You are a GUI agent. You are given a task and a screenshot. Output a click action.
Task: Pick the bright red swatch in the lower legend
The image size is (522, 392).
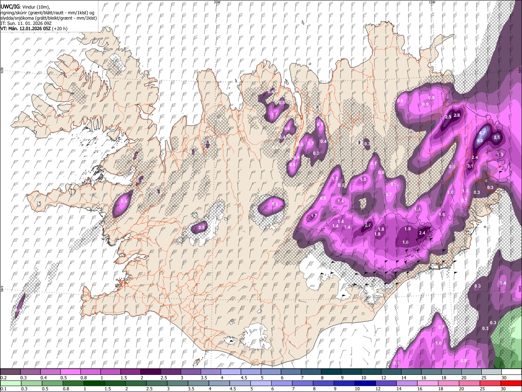coord(511,383)
